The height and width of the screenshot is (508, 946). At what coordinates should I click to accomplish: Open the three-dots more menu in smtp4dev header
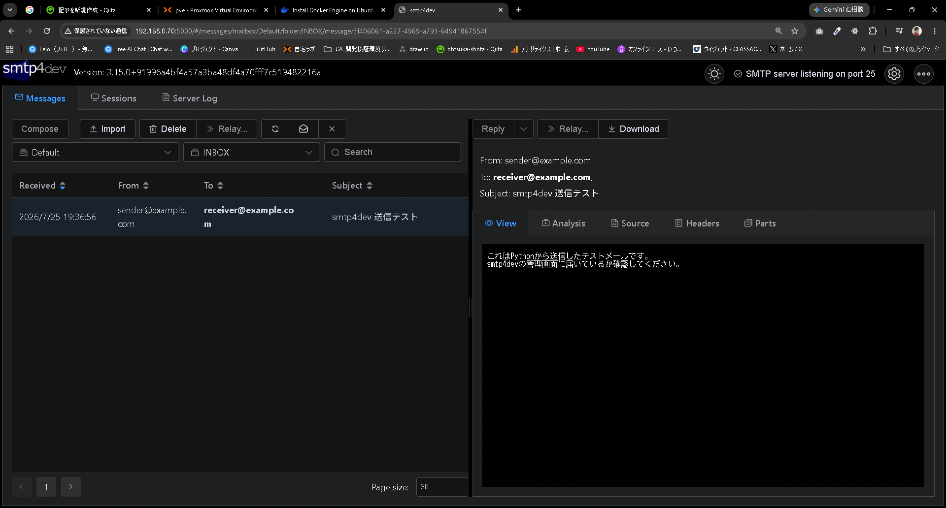tap(924, 74)
